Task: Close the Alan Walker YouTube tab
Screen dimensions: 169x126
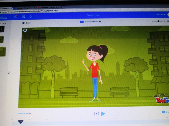Action: 59,7
